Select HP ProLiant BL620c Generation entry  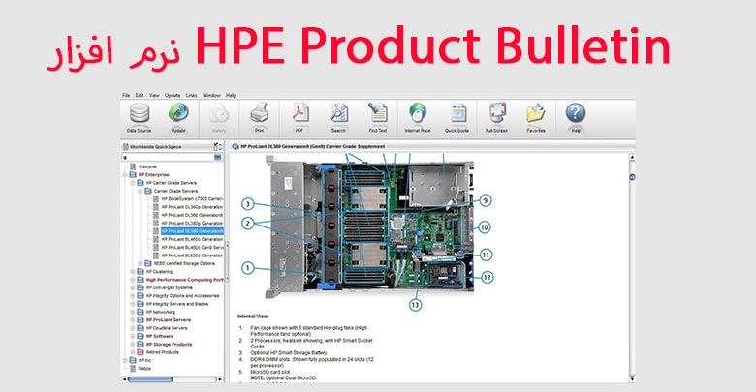pyautogui.click(x=192, y=256)
